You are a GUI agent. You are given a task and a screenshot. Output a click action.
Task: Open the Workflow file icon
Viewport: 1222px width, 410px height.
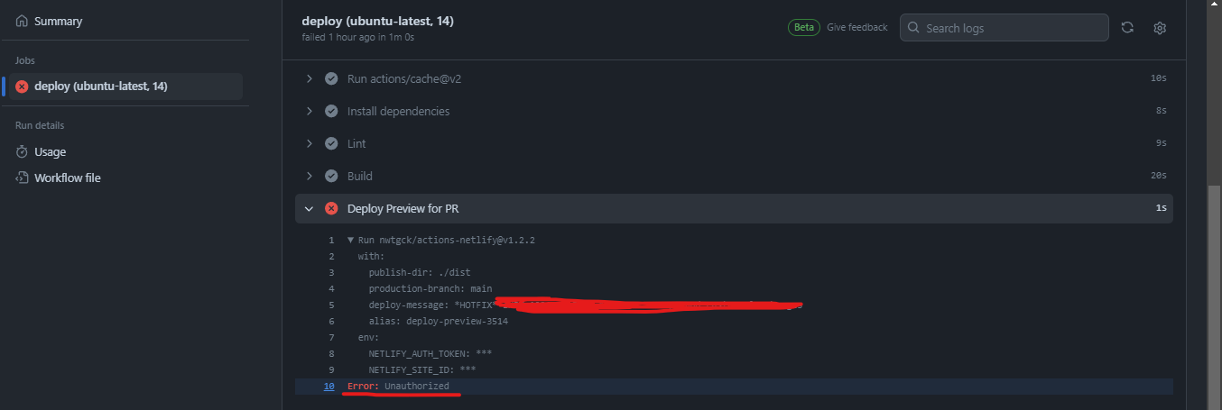tap(22, 178)
